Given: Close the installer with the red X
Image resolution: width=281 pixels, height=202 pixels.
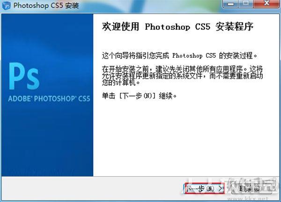Looking at the screenshot, I should tap(266, 4).
